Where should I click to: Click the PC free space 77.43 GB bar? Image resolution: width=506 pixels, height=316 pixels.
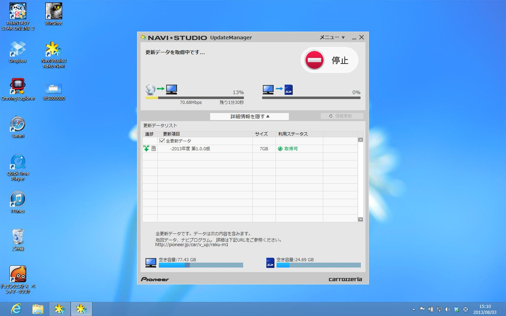[x=201, y=265]
